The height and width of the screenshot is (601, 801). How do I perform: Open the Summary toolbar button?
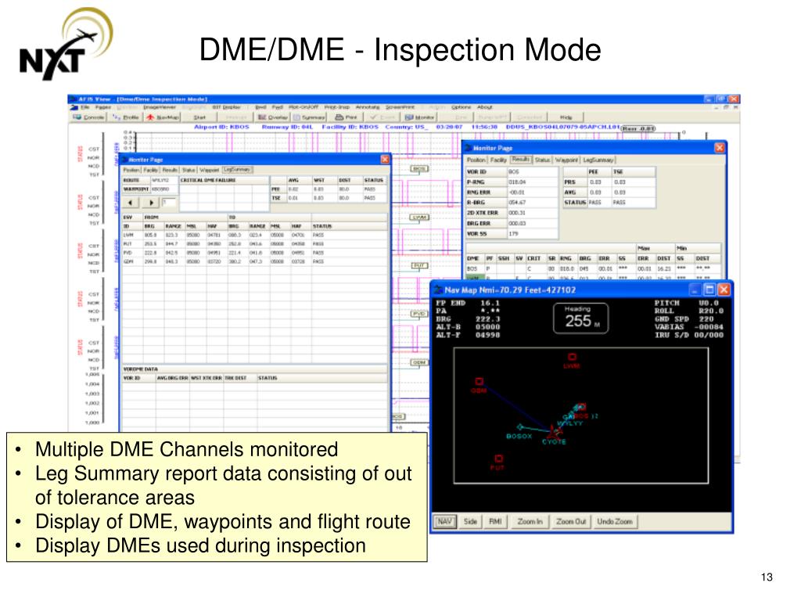[310, 117]
